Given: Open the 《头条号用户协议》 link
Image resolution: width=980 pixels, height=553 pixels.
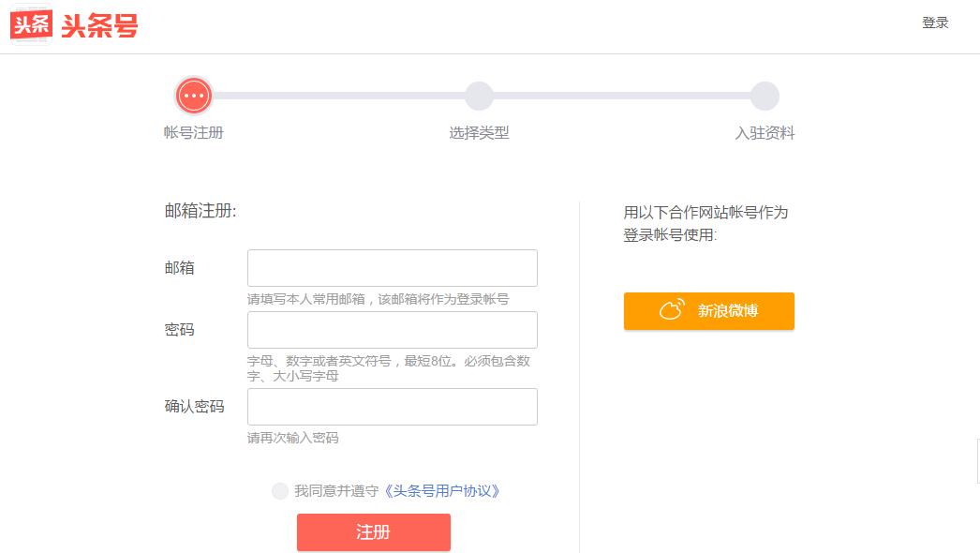Looking at the screenshot, I should (442, 491).
